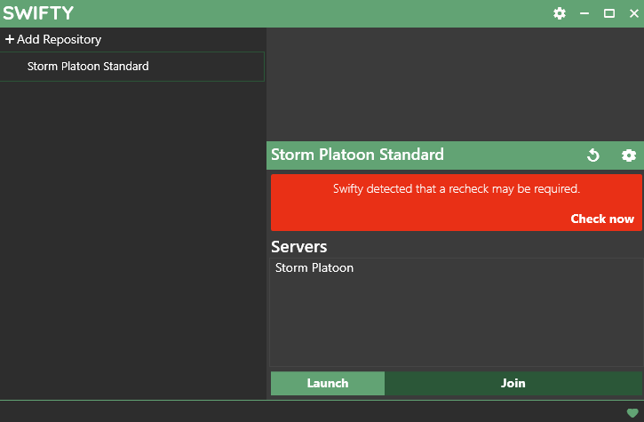This screenshot has height=422, width=644.
Task: Minimize the Swifty window
Action: tap(584, 13)
